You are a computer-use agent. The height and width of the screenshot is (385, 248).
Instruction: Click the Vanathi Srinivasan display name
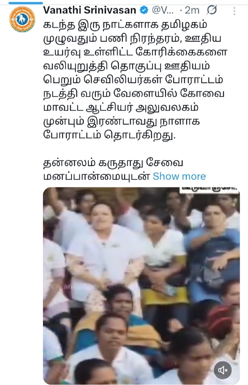90,10
